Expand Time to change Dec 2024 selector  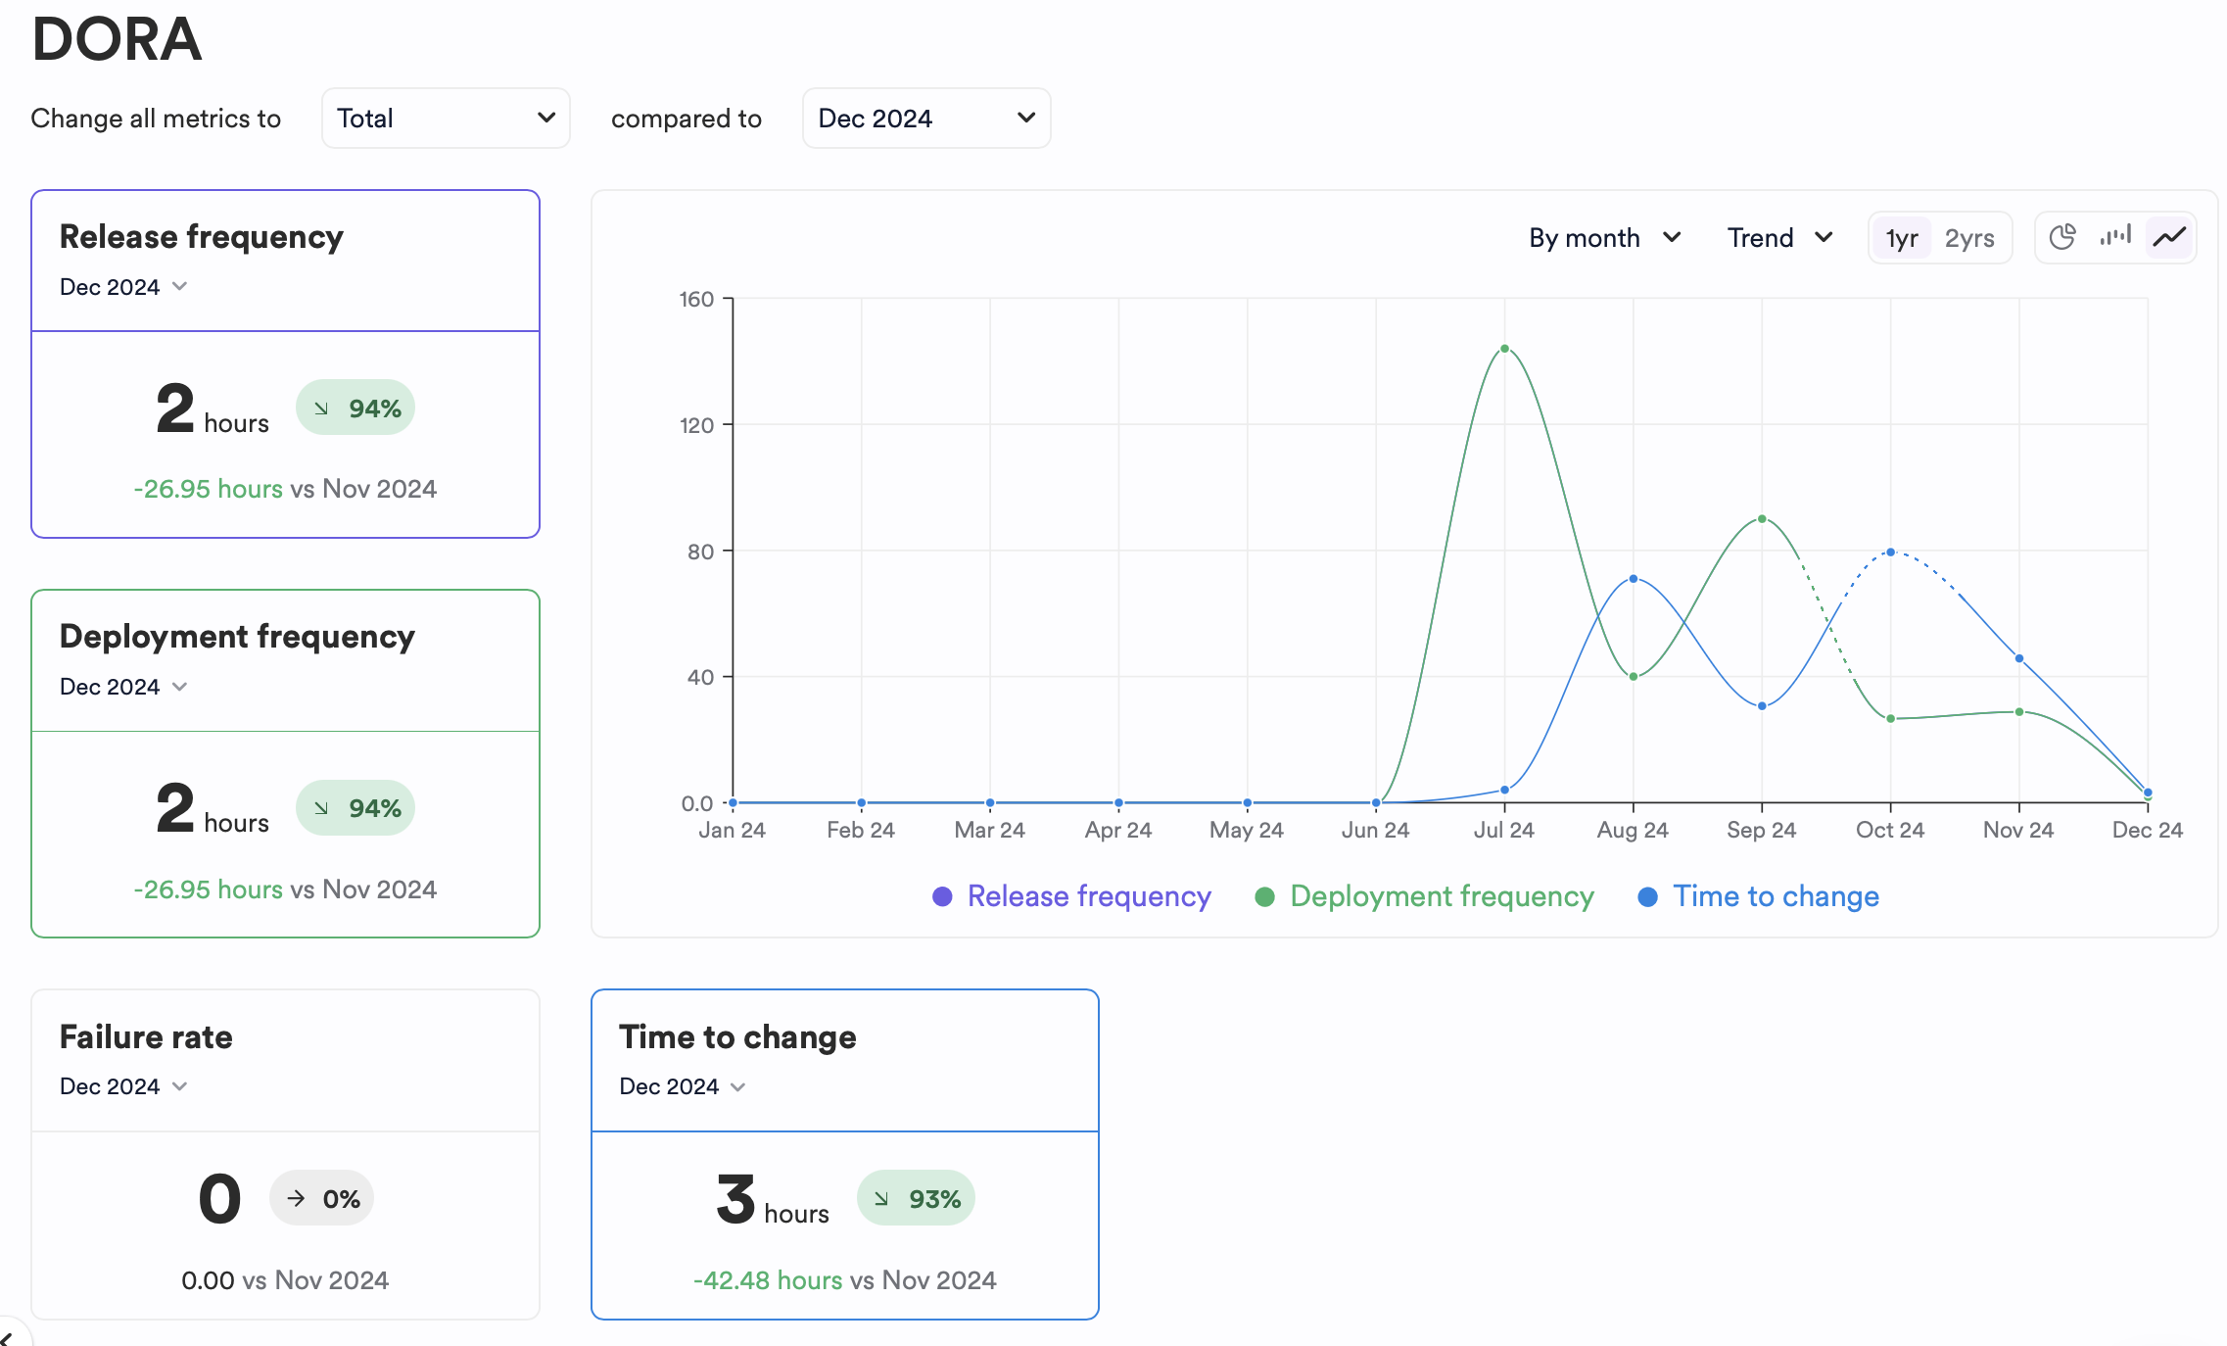683,1086
